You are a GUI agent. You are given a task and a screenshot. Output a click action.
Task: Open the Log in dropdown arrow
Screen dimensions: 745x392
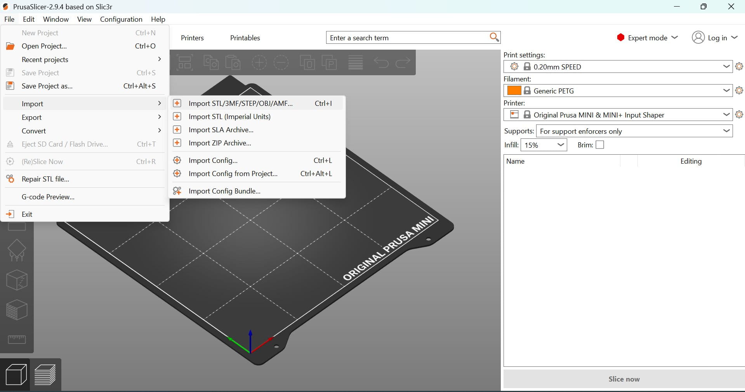pyautogui.click(x=734, y=37)
